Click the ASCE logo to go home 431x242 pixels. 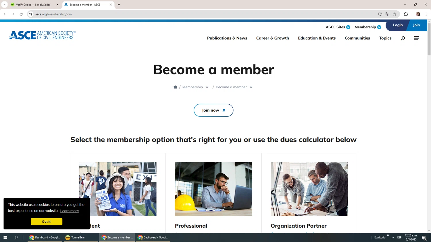pos(43,35)
